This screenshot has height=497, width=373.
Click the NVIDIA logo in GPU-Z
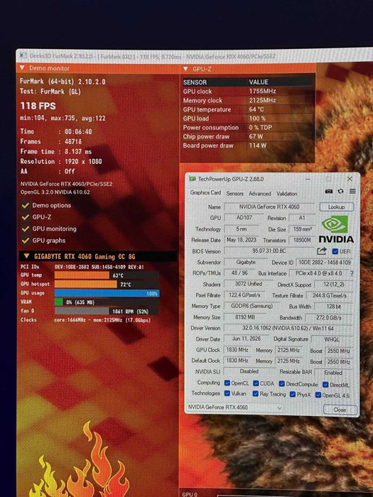point(336,229)
